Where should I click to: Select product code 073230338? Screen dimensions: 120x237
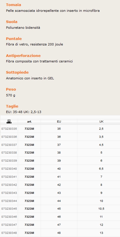(9, 153)
